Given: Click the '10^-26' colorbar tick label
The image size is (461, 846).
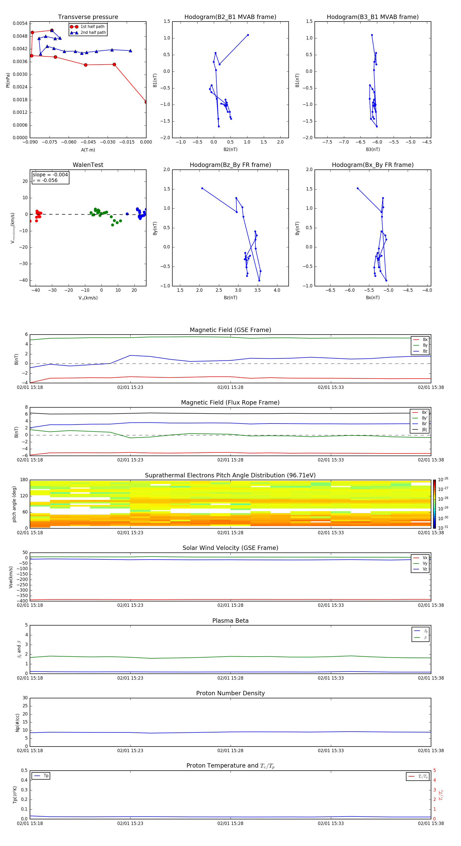Looking at the screenshot, I should coord(443,479).
